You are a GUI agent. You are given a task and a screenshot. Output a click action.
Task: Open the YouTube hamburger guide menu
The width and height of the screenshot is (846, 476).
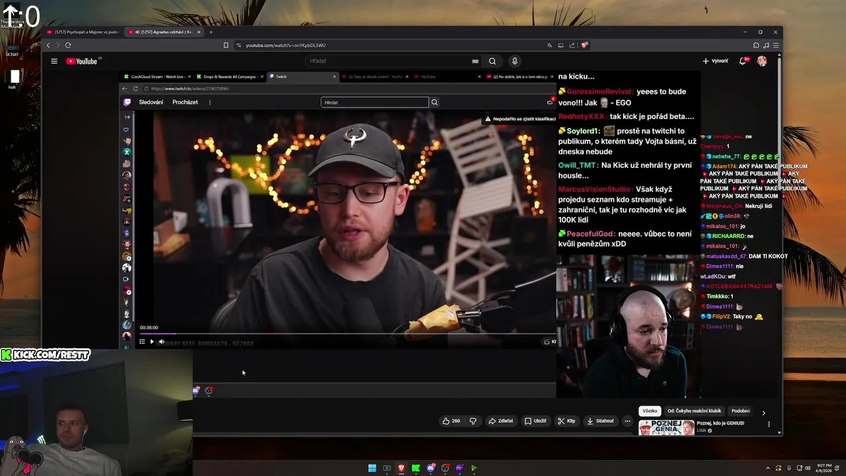click(x=54, y=61)
